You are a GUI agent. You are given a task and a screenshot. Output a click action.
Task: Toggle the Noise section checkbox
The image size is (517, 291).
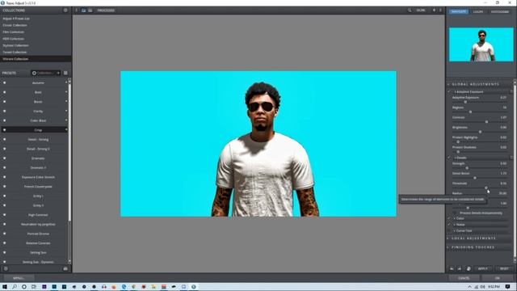[x=449, y=225]
